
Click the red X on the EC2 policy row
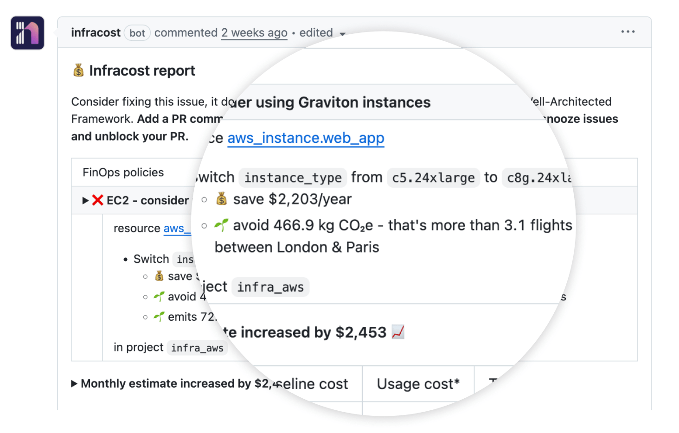[x=96, y=200]
